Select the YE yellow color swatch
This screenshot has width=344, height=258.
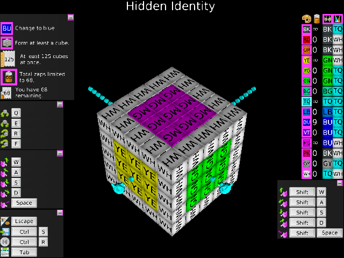(x=306, y=60)
